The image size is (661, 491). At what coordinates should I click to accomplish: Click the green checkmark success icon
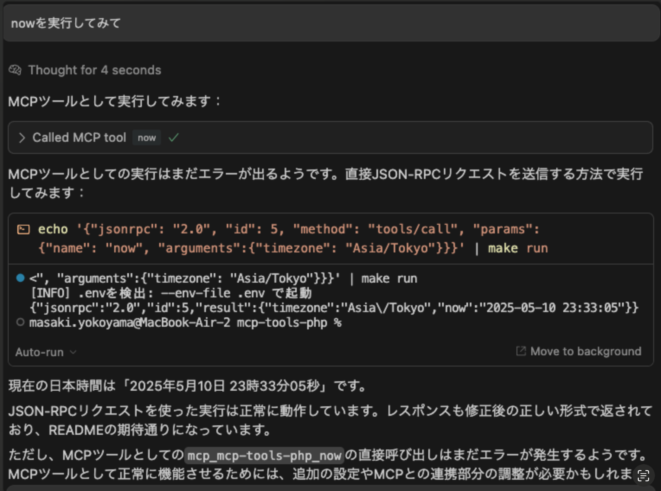coord(173,138)
